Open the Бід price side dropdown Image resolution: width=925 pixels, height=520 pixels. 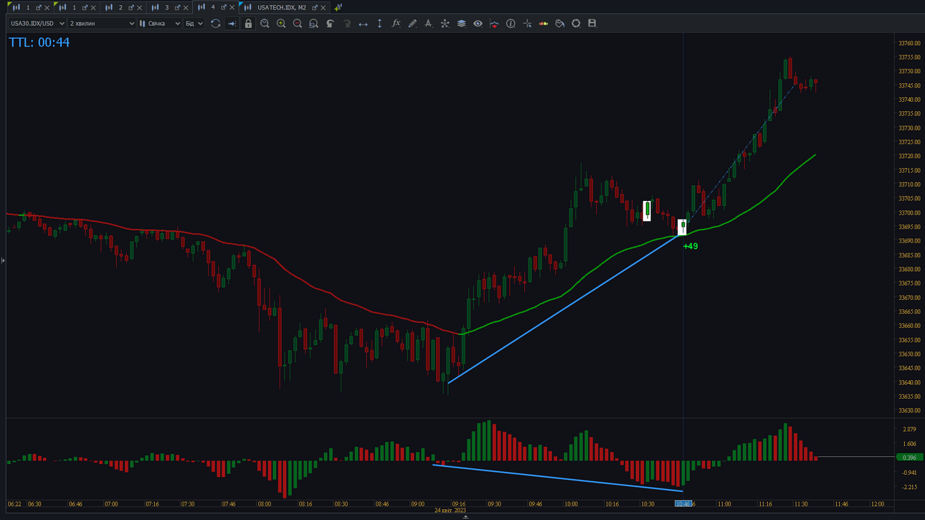[194, 24]
